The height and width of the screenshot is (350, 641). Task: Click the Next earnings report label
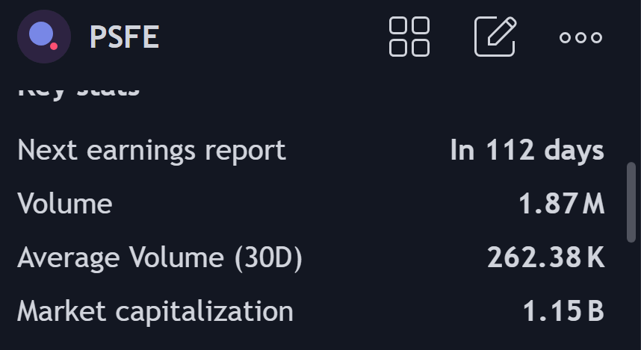152,150
